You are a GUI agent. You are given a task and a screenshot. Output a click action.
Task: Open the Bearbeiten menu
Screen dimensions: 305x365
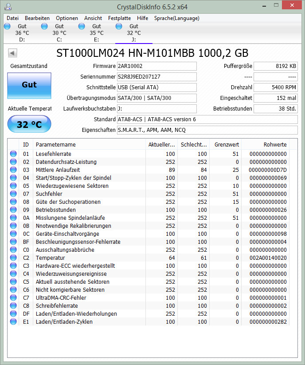point(37,18)
